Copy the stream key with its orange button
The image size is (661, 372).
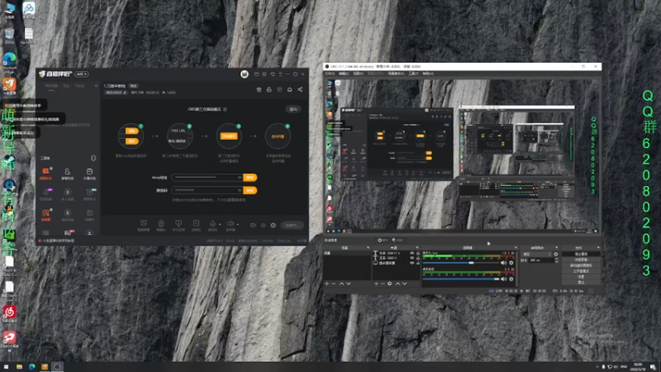250,190
